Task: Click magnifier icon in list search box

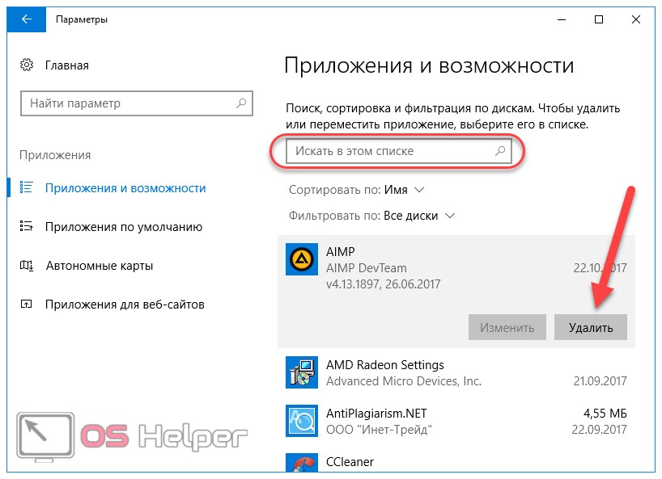Action: click(499, 150)
